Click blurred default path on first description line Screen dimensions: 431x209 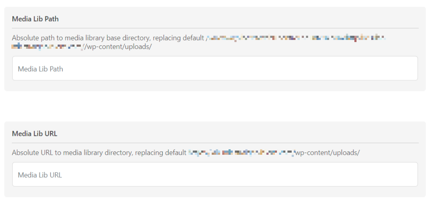click(x=295, y=38)
